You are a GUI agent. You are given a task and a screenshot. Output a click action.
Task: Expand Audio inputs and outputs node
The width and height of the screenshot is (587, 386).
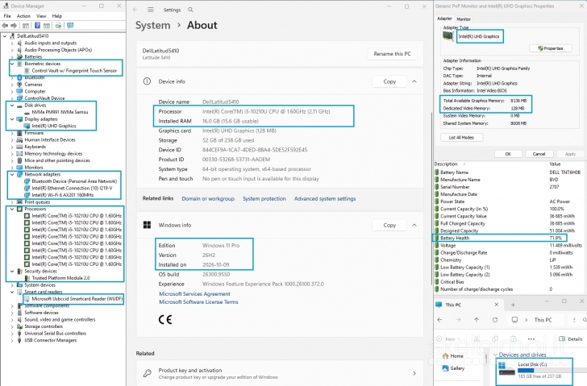tap(12, 43)
